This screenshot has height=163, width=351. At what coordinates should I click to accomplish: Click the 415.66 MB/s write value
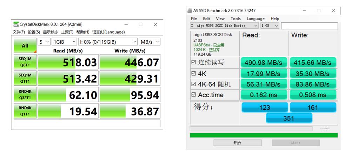click(313, 63)
